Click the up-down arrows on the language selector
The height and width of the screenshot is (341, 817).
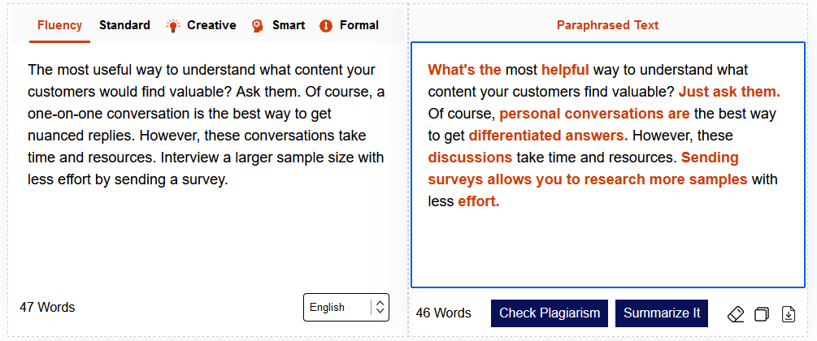click(x=380, y=308)
